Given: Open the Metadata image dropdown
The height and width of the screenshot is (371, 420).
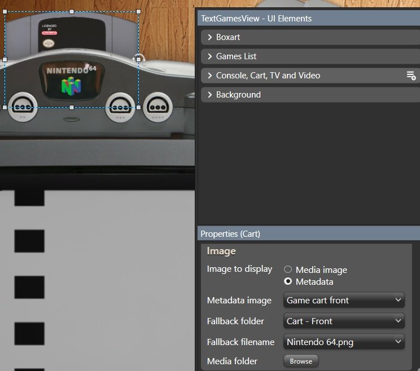Looking at the screenshot, I should [344, 300].
